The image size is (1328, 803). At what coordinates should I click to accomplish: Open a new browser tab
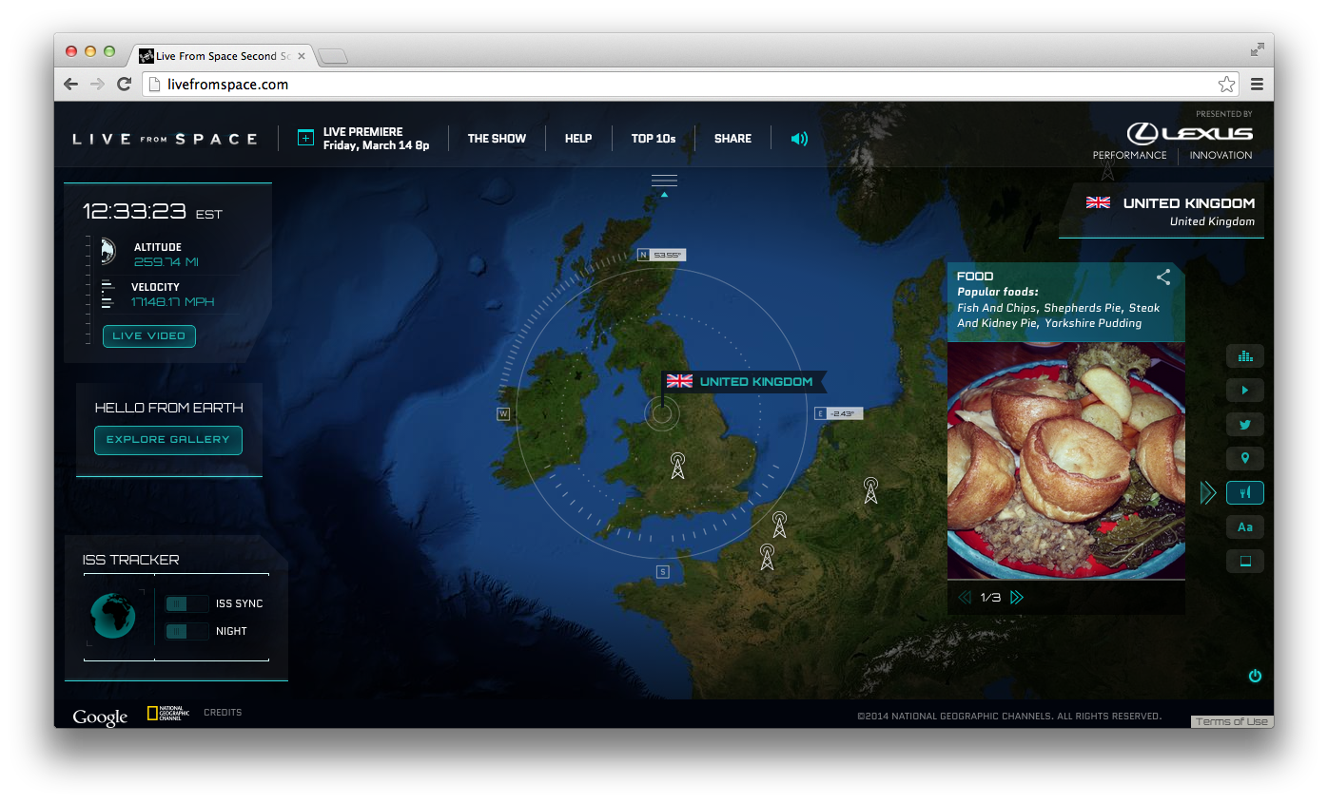(x=332, y=57)
